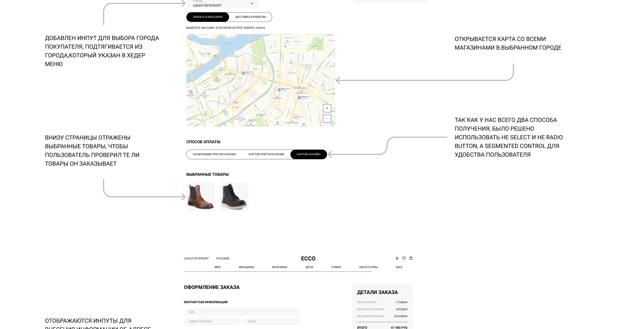Switch delivery to «Доставка курьером»
Image resolution: width=617 pixels, height=329 pixels.
[x=250, y=17]
